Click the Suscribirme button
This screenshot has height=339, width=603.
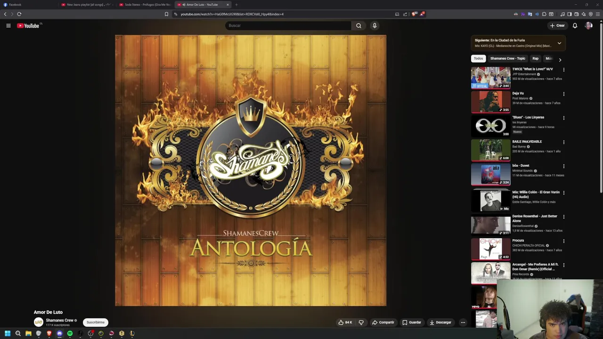click(x=96, y=323)
